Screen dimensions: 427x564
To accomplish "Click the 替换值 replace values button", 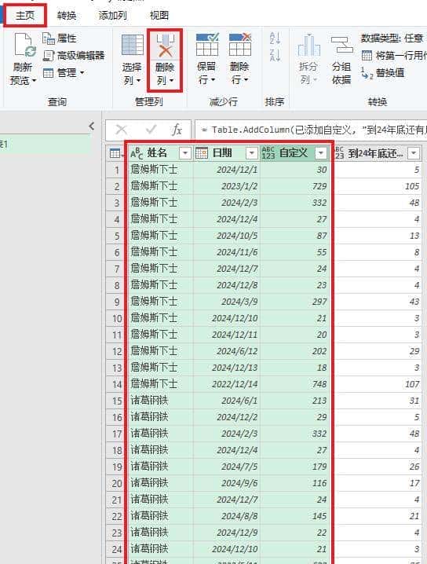I will [x=383, y=73].
